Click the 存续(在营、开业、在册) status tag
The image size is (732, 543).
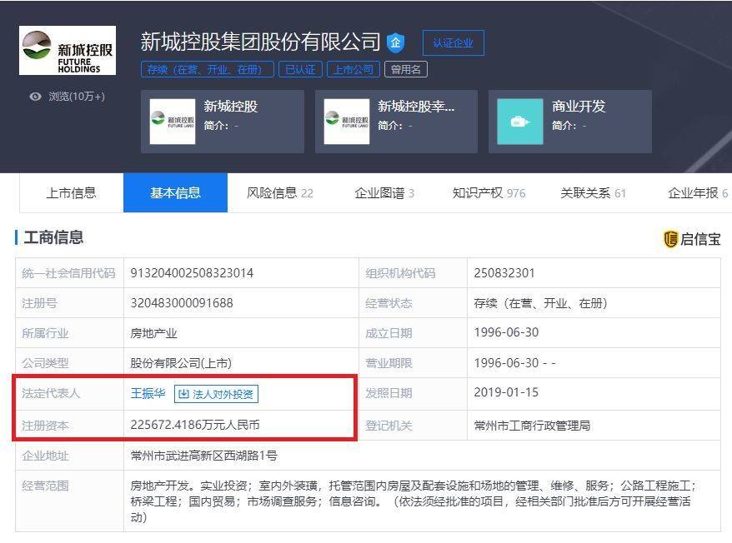[208, 69]
